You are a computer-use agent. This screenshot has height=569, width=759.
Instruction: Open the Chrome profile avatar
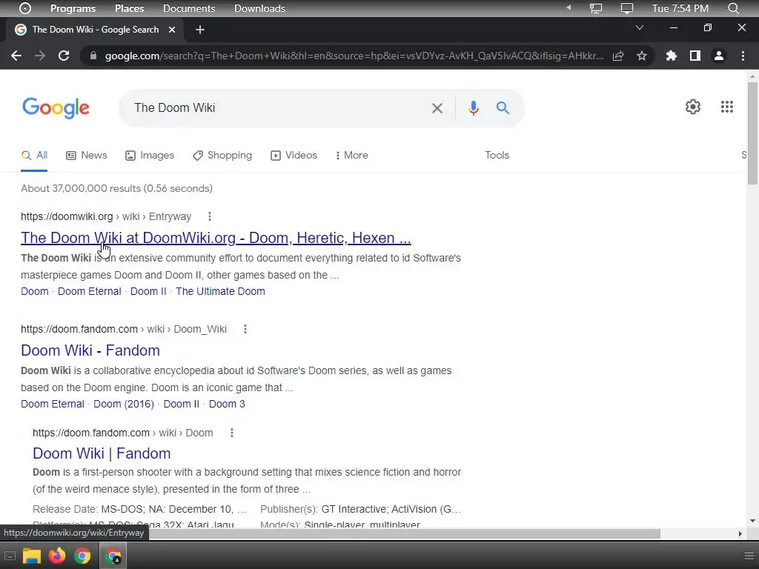[x=719, y=56]
